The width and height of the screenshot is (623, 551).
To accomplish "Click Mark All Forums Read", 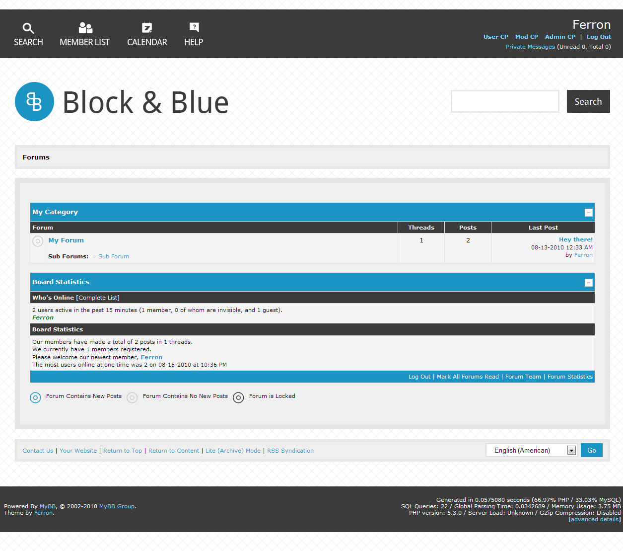I will pos(468,377).
